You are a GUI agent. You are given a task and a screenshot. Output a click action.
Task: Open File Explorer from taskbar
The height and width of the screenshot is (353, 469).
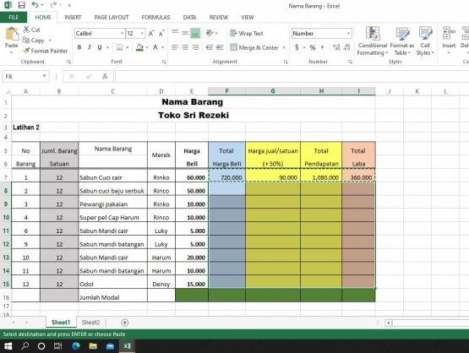93,346
